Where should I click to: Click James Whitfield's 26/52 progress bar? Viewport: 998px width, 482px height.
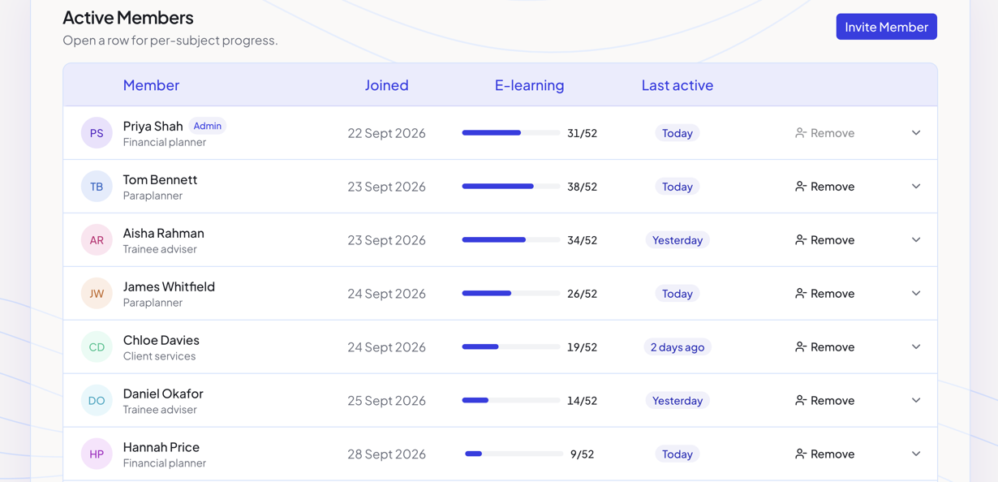pos(511,294)
